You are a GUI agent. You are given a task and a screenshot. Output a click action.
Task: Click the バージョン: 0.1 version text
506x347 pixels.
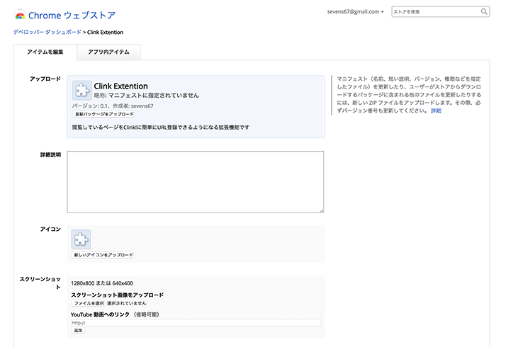click(90, 106)
